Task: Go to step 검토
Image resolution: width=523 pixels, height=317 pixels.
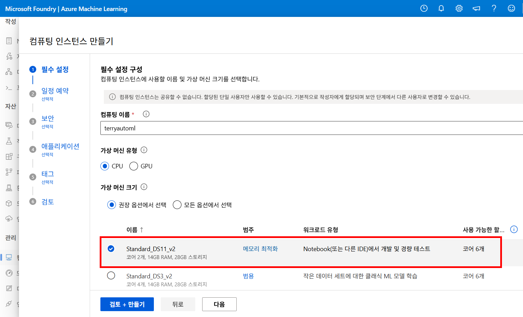Action: [48, 202]
